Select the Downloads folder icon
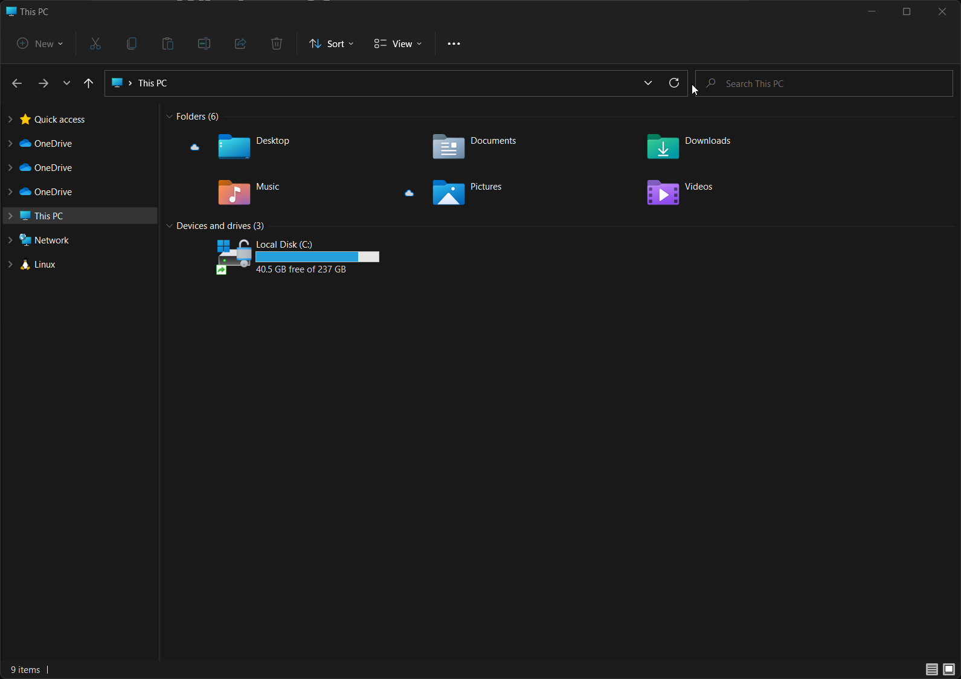Screen dimensions: 961x679 point(663,146)
